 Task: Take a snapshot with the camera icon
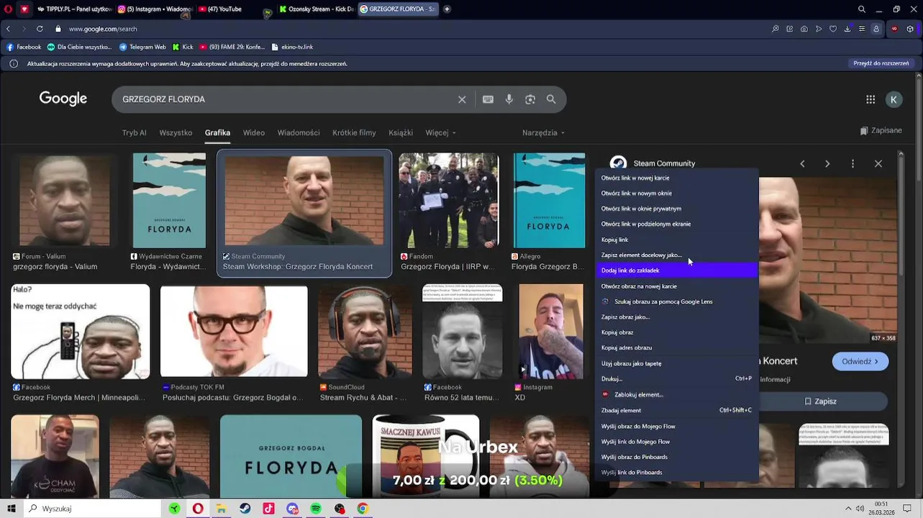click(x=804, y=29)
